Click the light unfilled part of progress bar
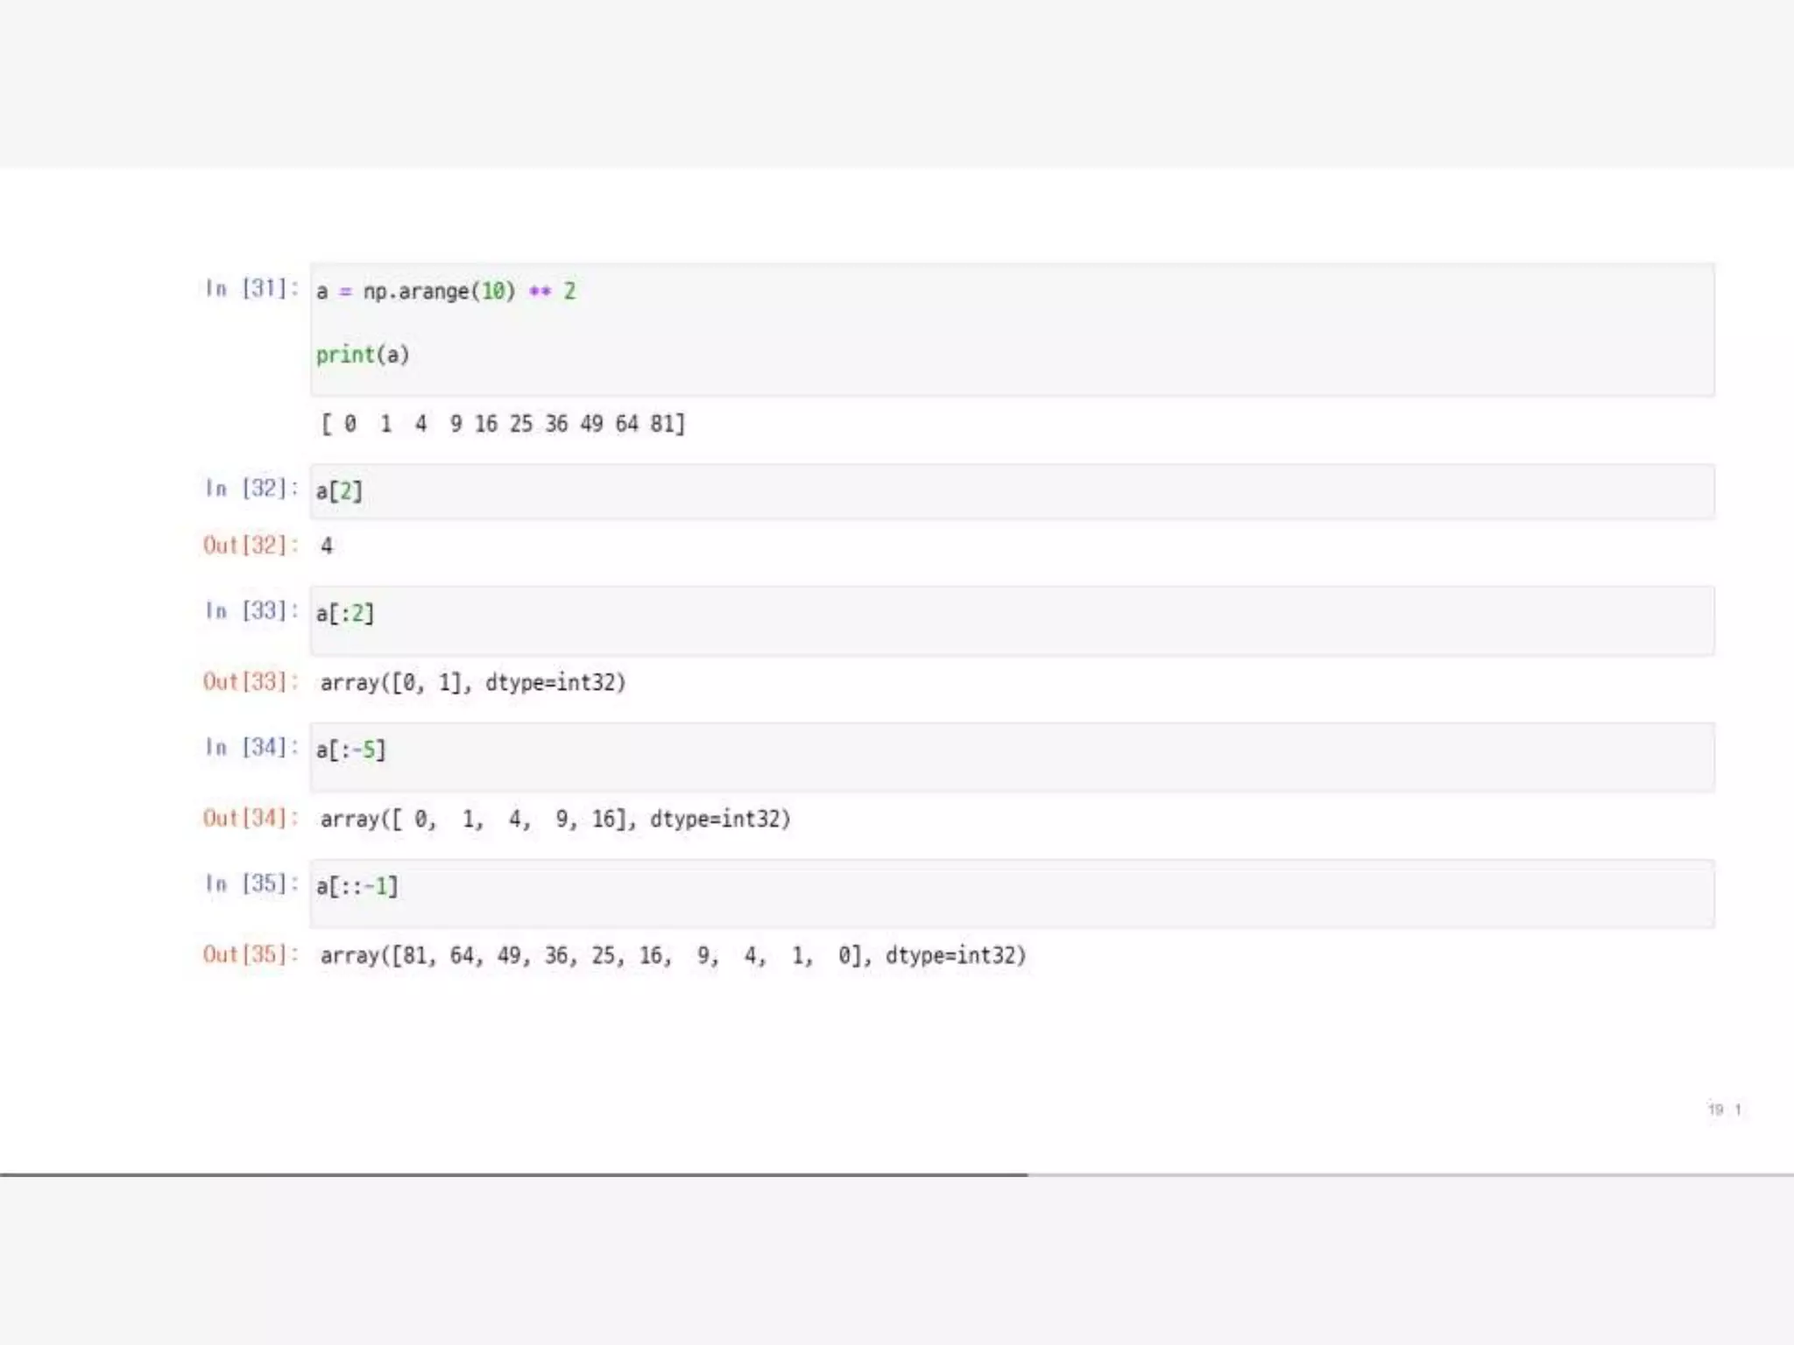The height and width of the screenshot is (1345, 1794). tap(1410, 1174)
